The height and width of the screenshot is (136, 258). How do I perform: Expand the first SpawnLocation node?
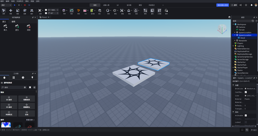pos(235,33)
